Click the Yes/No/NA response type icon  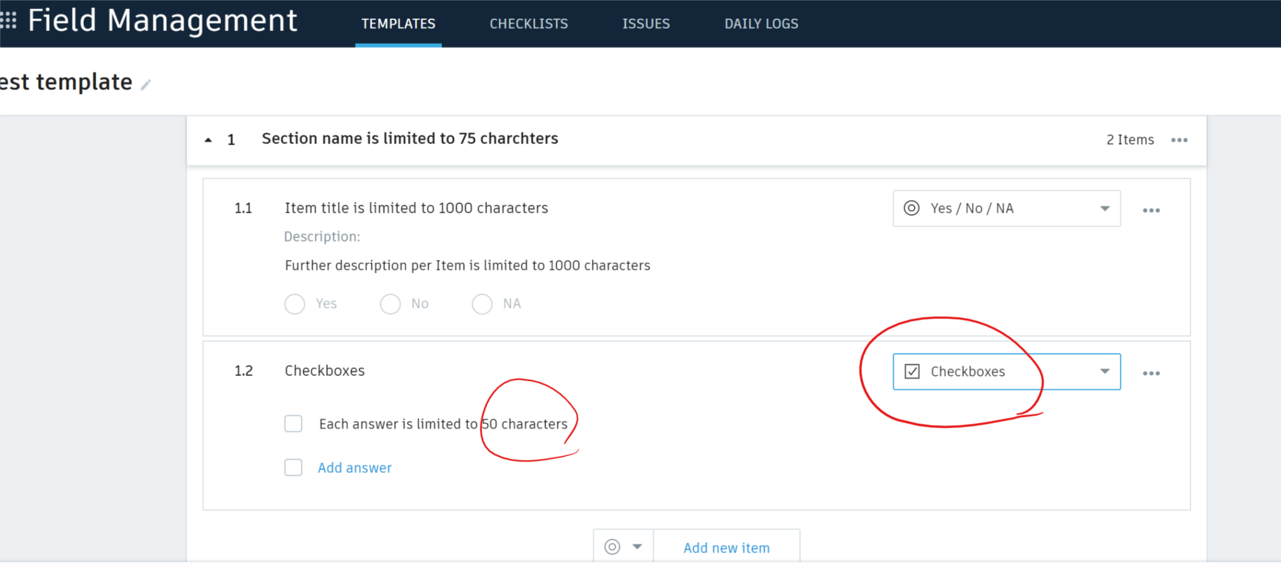(912, 208)
